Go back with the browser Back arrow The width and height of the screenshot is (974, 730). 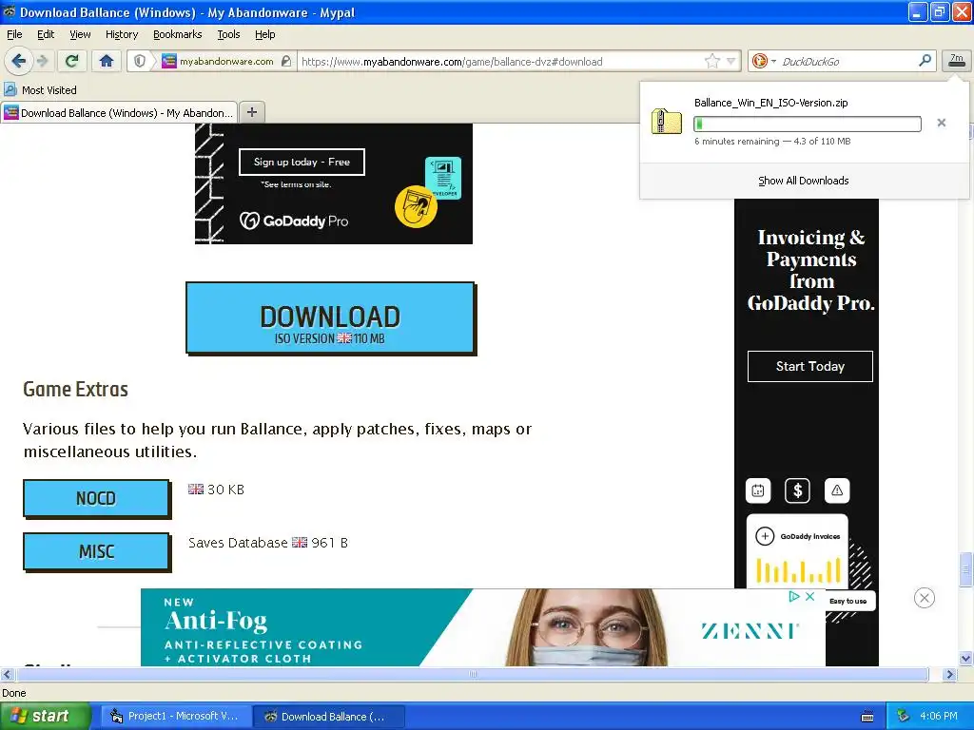(19, 61)
